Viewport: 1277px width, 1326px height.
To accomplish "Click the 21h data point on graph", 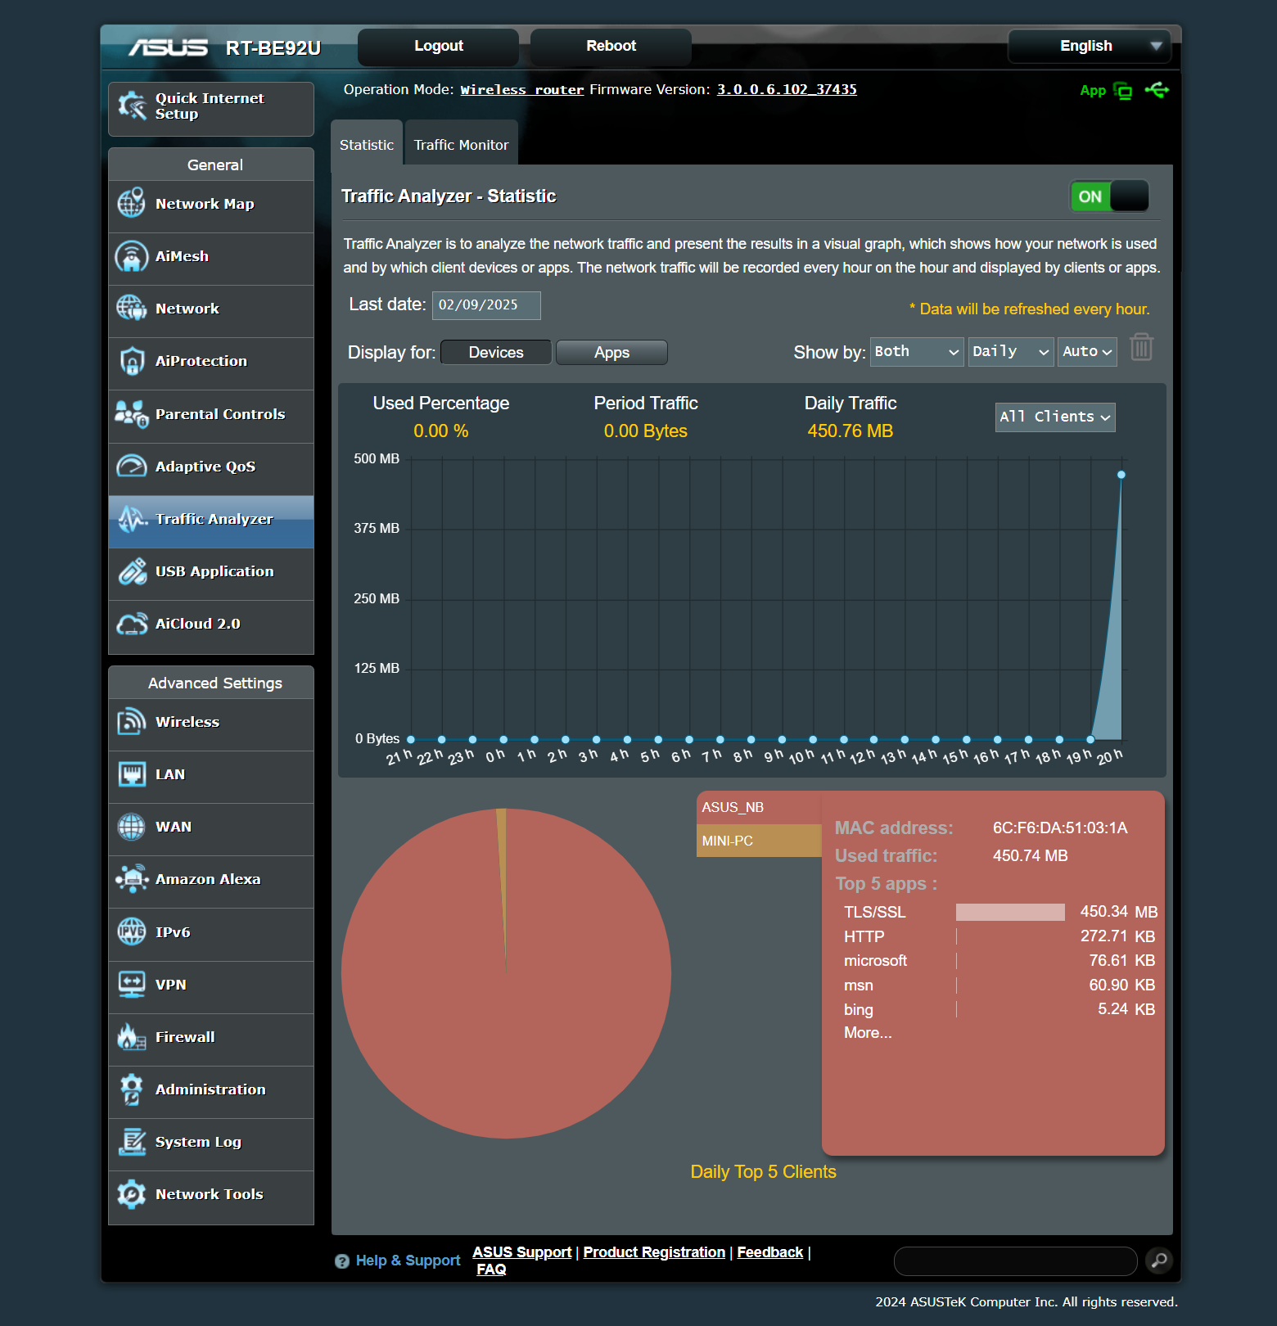I will click(411, 739).
